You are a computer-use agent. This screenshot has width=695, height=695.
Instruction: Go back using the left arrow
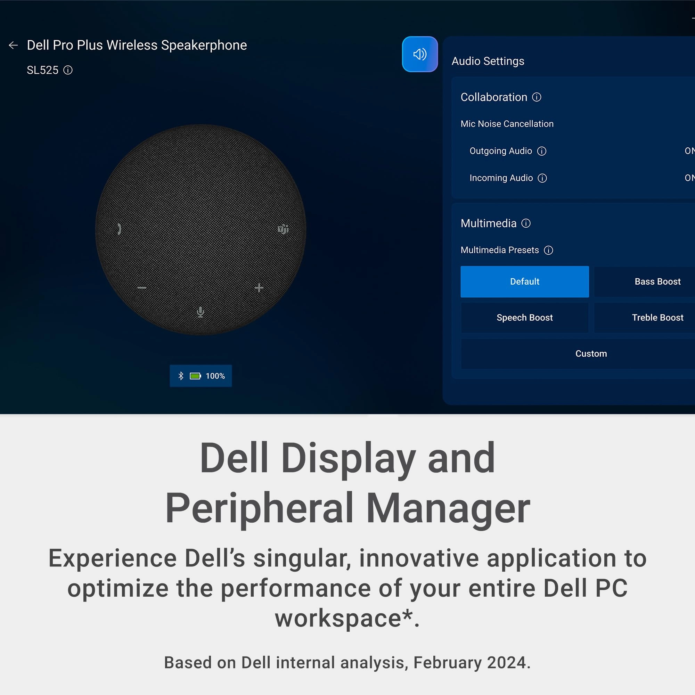tap(13, 45)
